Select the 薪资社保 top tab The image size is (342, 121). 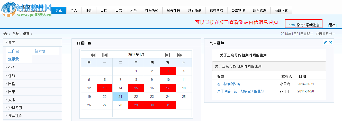173,10
